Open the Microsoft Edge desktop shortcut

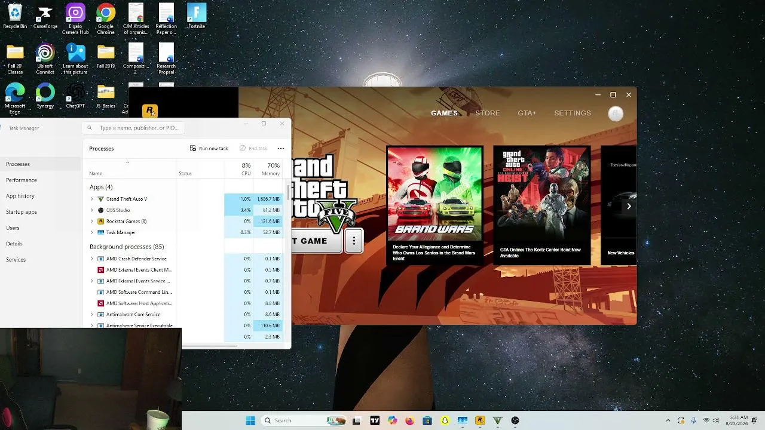click(x=15, y=99)
